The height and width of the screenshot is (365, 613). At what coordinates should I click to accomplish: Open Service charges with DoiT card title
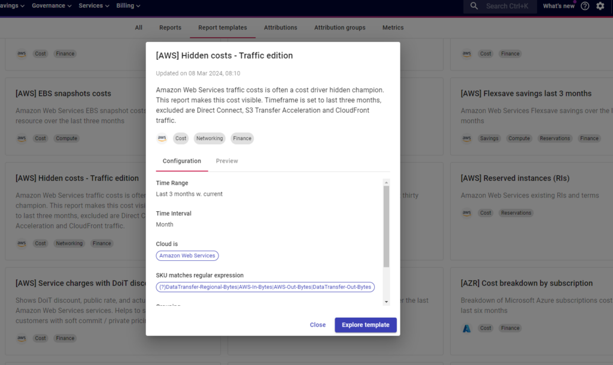[x=81, y=284]
